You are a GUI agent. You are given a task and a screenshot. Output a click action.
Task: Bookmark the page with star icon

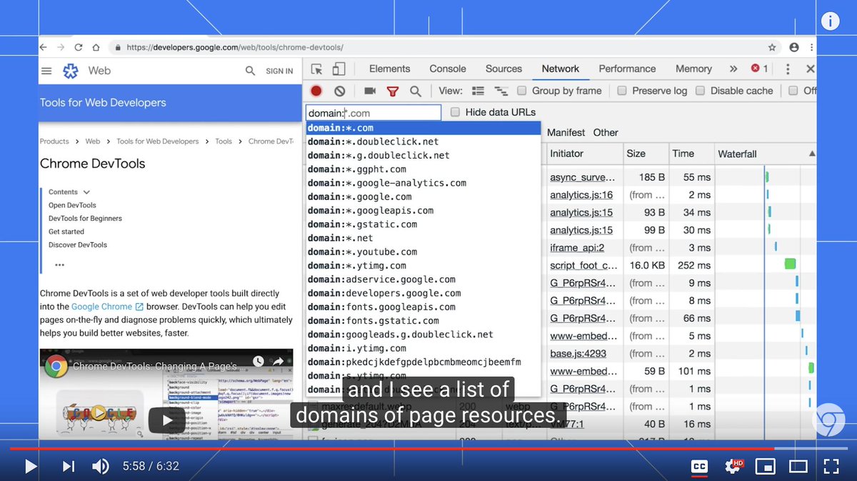point(772,47)
